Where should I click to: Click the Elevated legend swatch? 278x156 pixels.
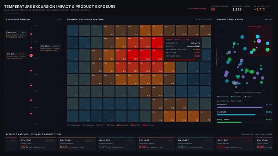point(118,125)
